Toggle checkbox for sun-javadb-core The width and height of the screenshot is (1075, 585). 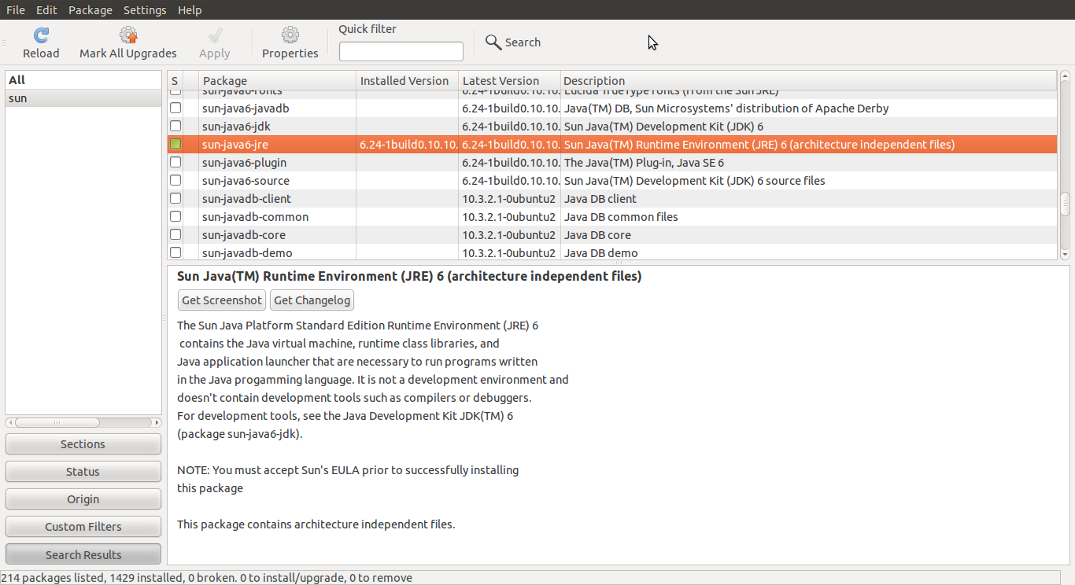coord(175,234)
